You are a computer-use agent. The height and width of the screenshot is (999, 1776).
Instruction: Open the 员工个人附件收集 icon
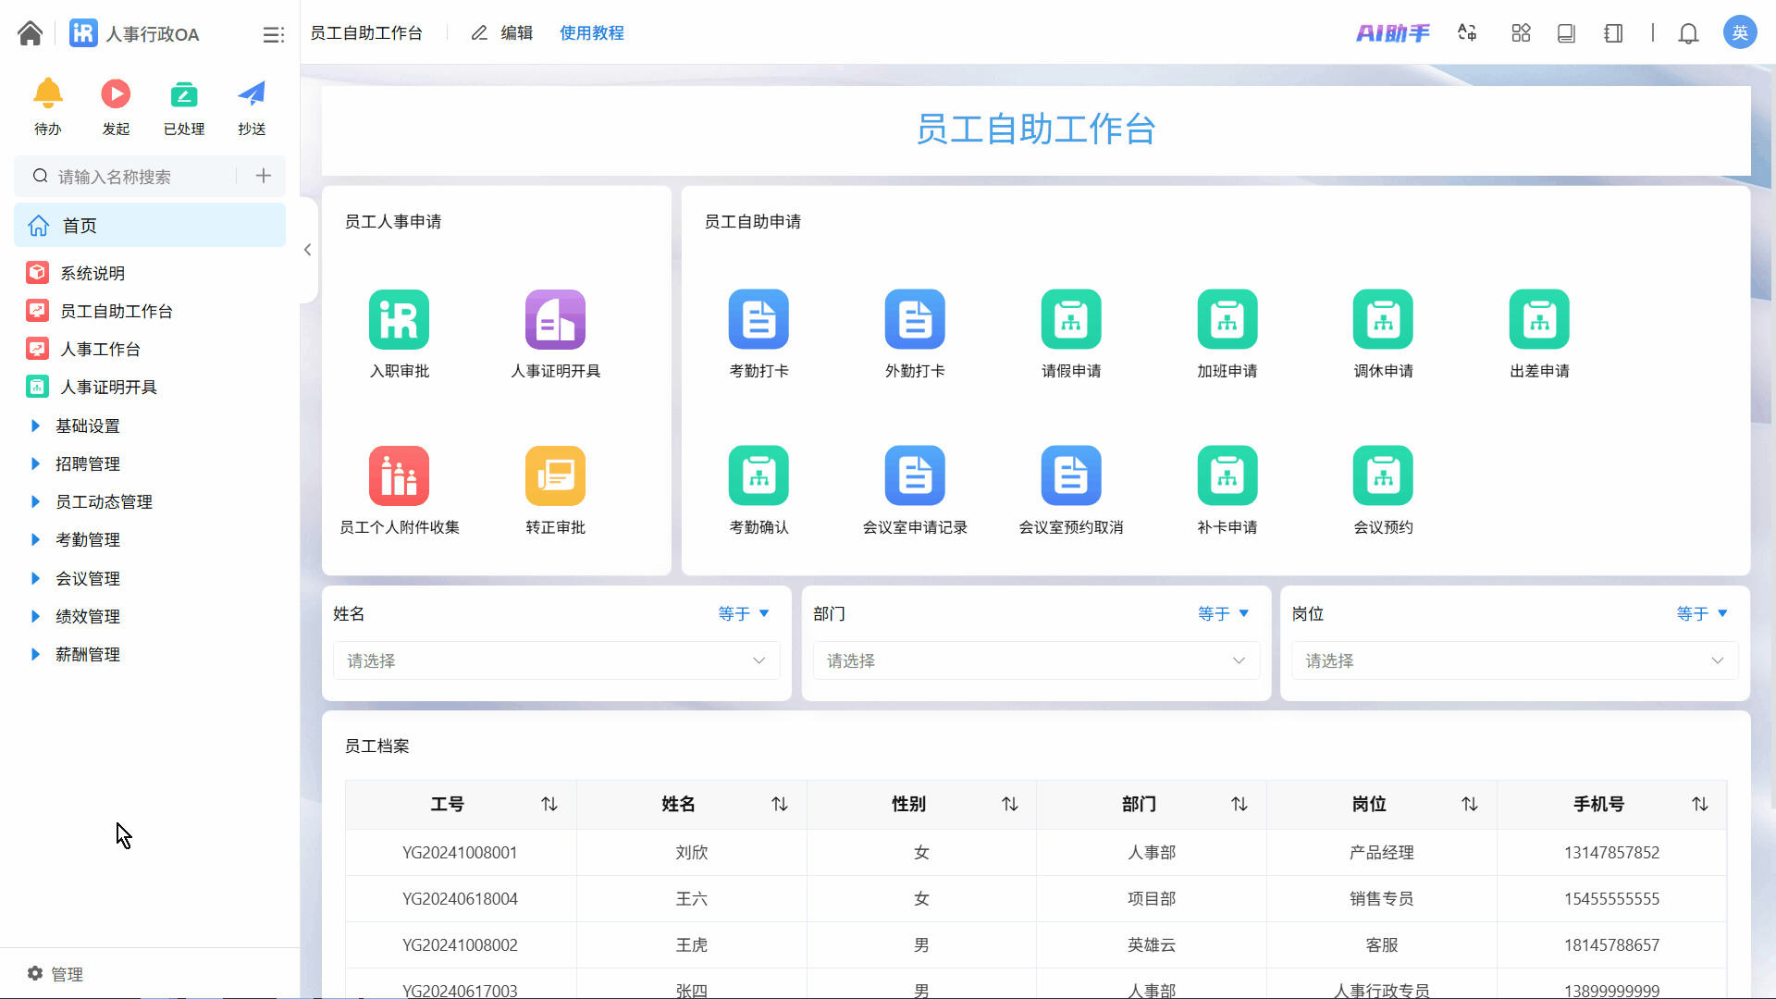coord(399,476)
